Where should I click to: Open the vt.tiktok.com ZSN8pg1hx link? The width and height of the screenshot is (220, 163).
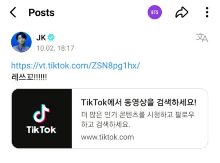point(75,66)
